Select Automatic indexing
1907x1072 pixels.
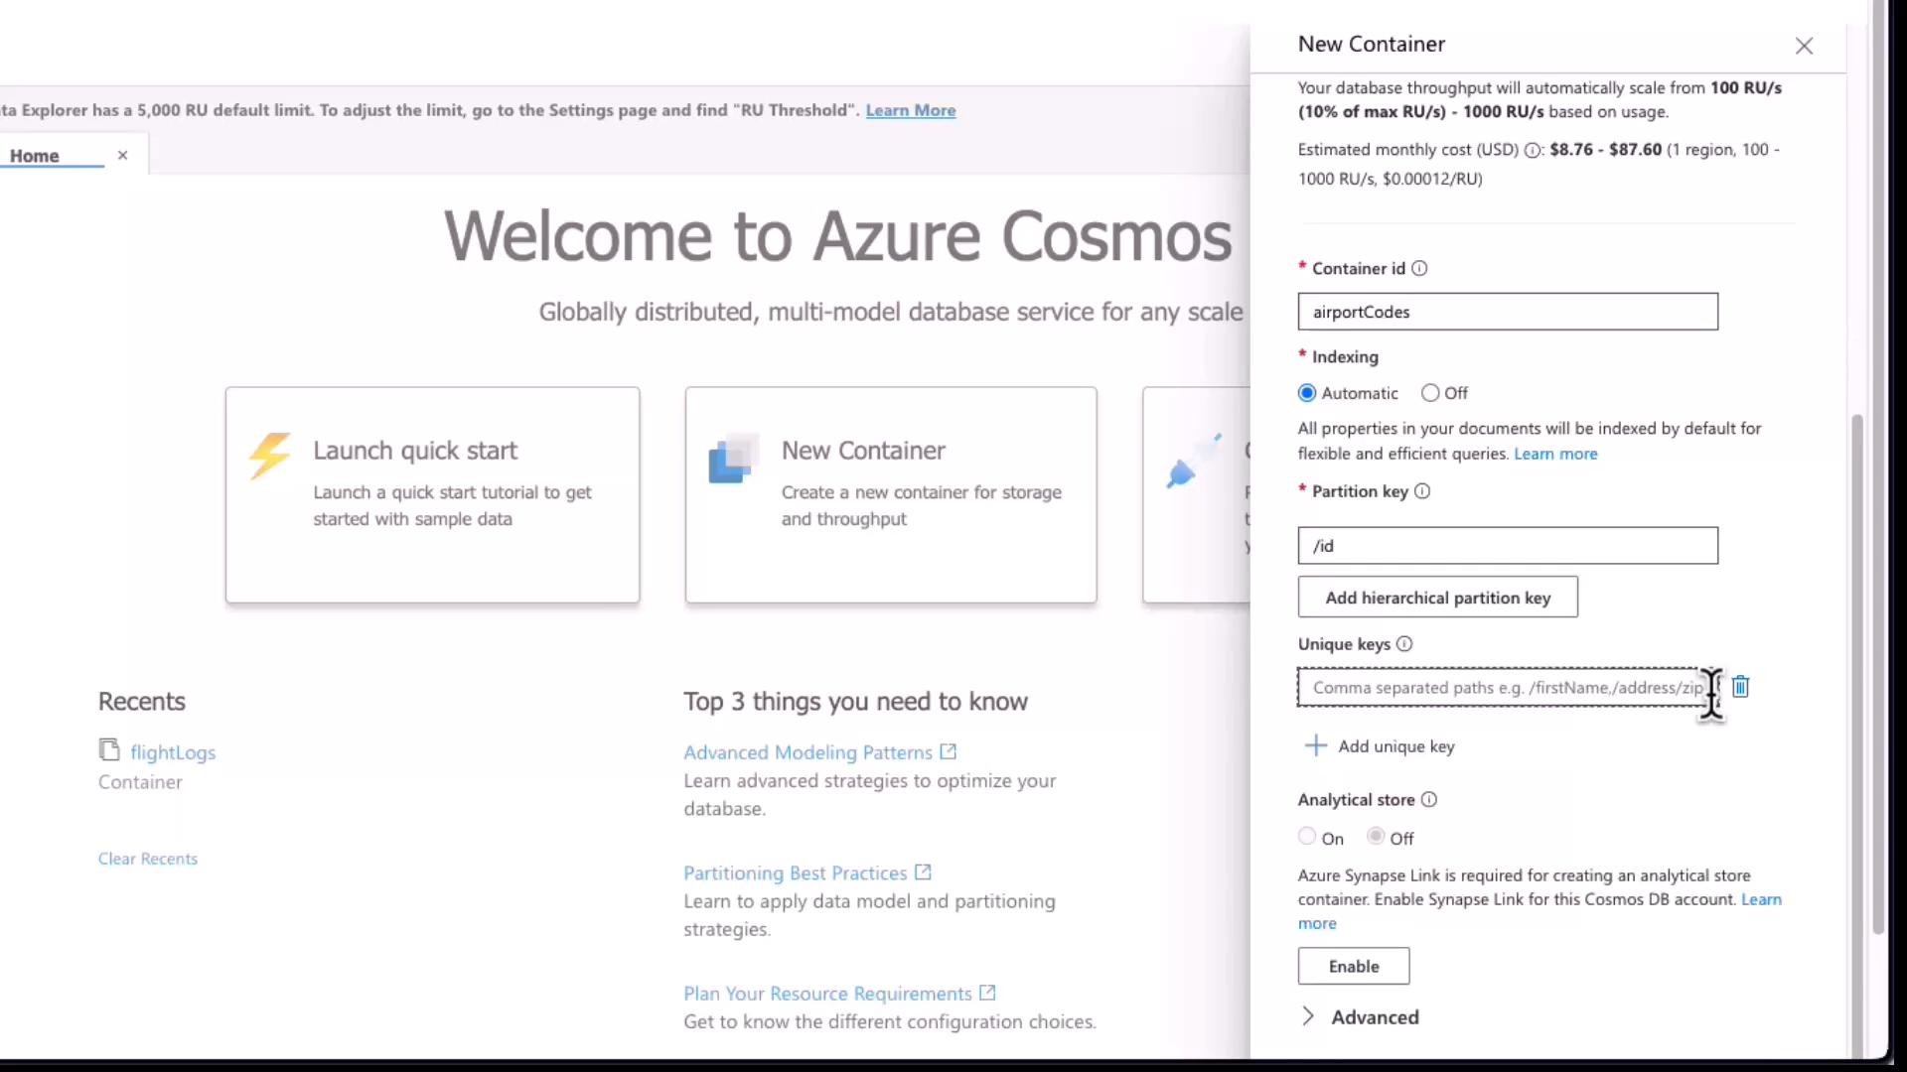pos(1307,393)
